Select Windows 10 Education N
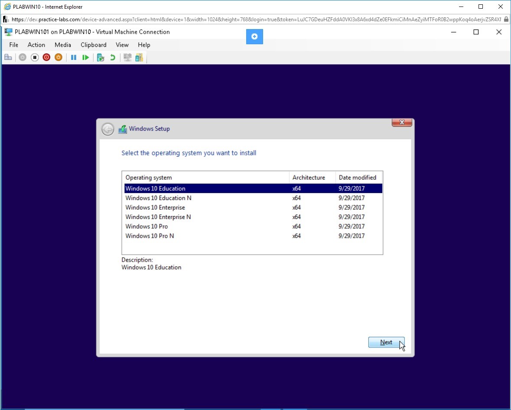 click(253, 198)
